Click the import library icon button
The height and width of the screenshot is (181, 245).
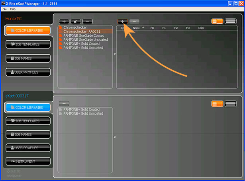[76, 22]
